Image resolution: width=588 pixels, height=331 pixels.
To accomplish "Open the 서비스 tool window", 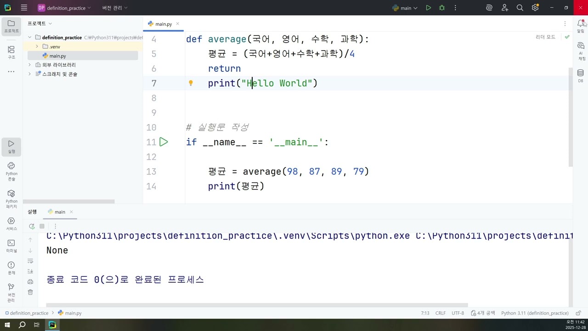I will click(11, 224).
